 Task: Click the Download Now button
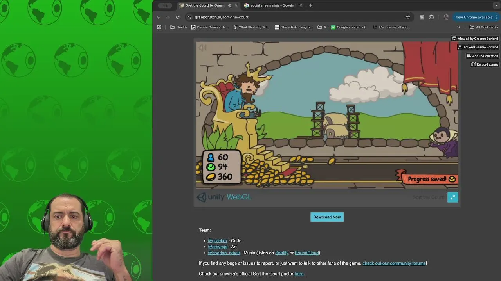327,217
